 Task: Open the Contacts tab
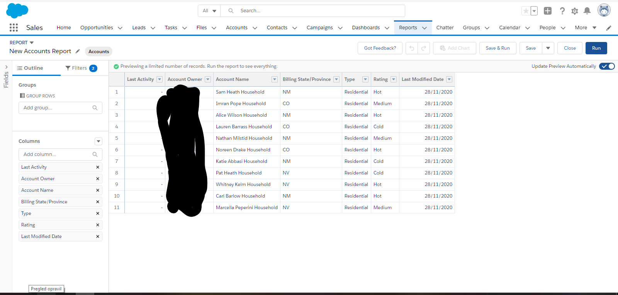tap(277, 28)
